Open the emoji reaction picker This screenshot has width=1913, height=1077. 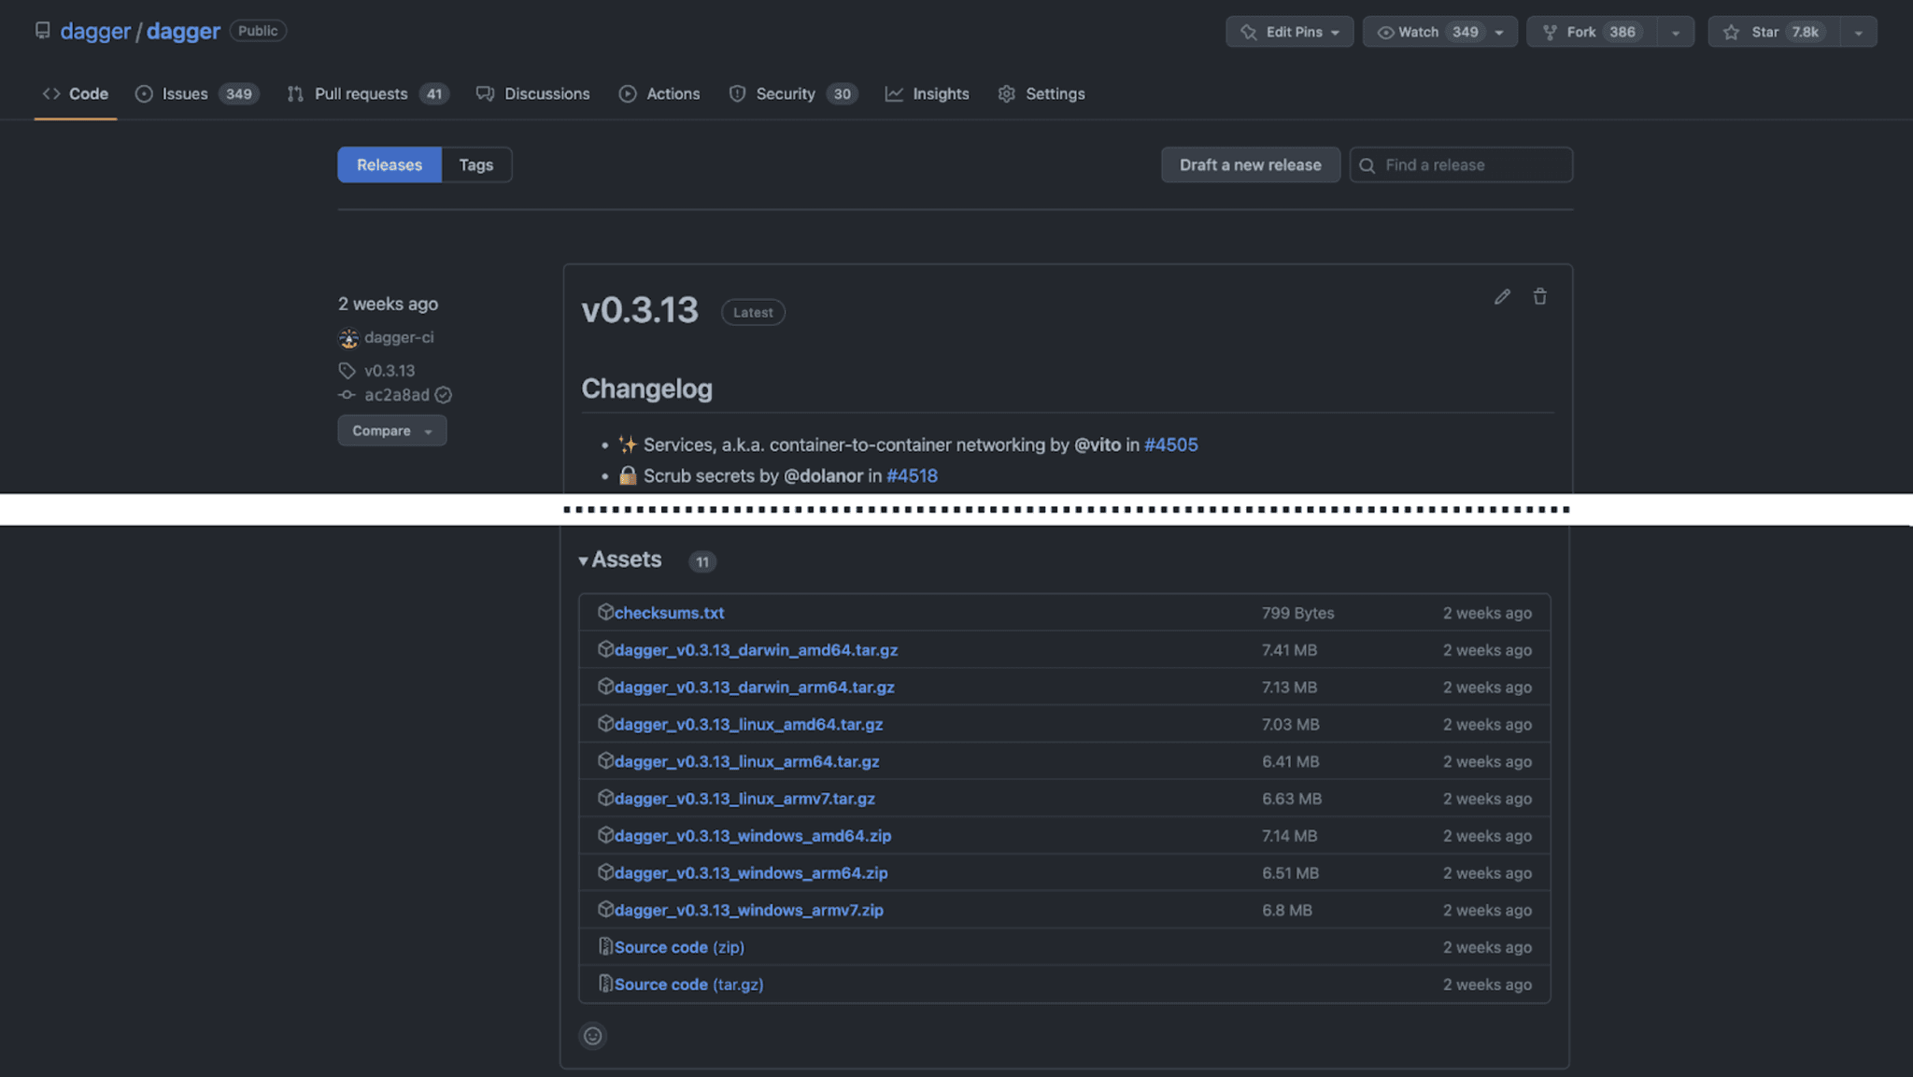click(x=592, y=1036)
